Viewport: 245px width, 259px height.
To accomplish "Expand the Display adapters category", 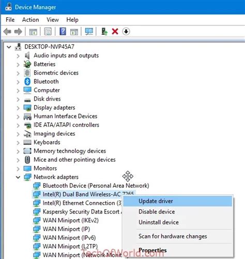I will pyautogui.click(x=18, y=108).
